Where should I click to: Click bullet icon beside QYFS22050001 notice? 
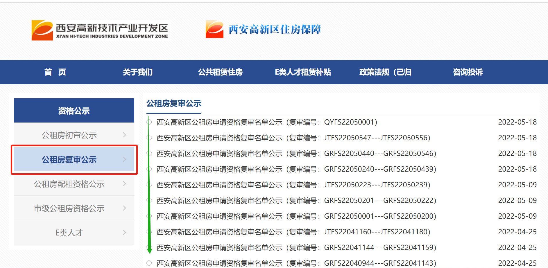click(149, 122)
